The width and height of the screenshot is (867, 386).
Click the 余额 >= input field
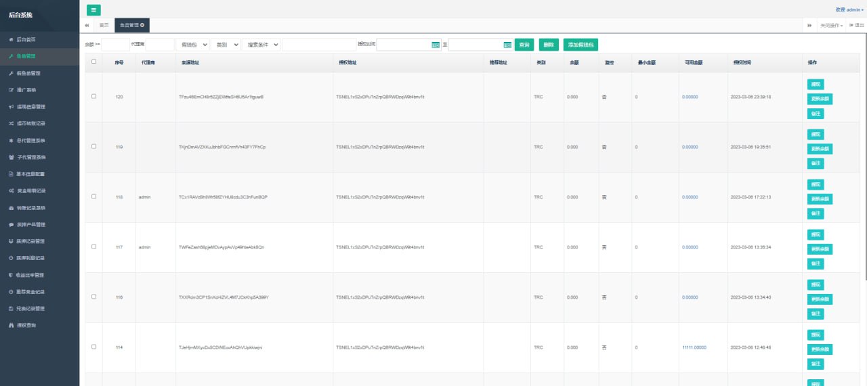115,45
